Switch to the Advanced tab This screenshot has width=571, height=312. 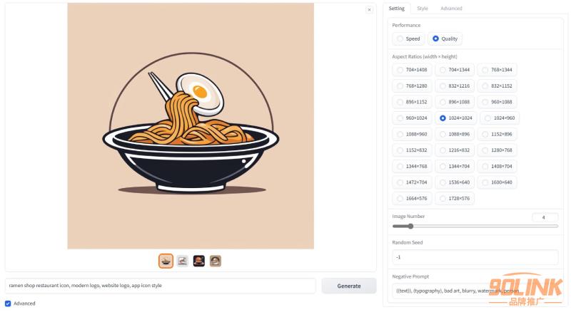tap(451, 9)
